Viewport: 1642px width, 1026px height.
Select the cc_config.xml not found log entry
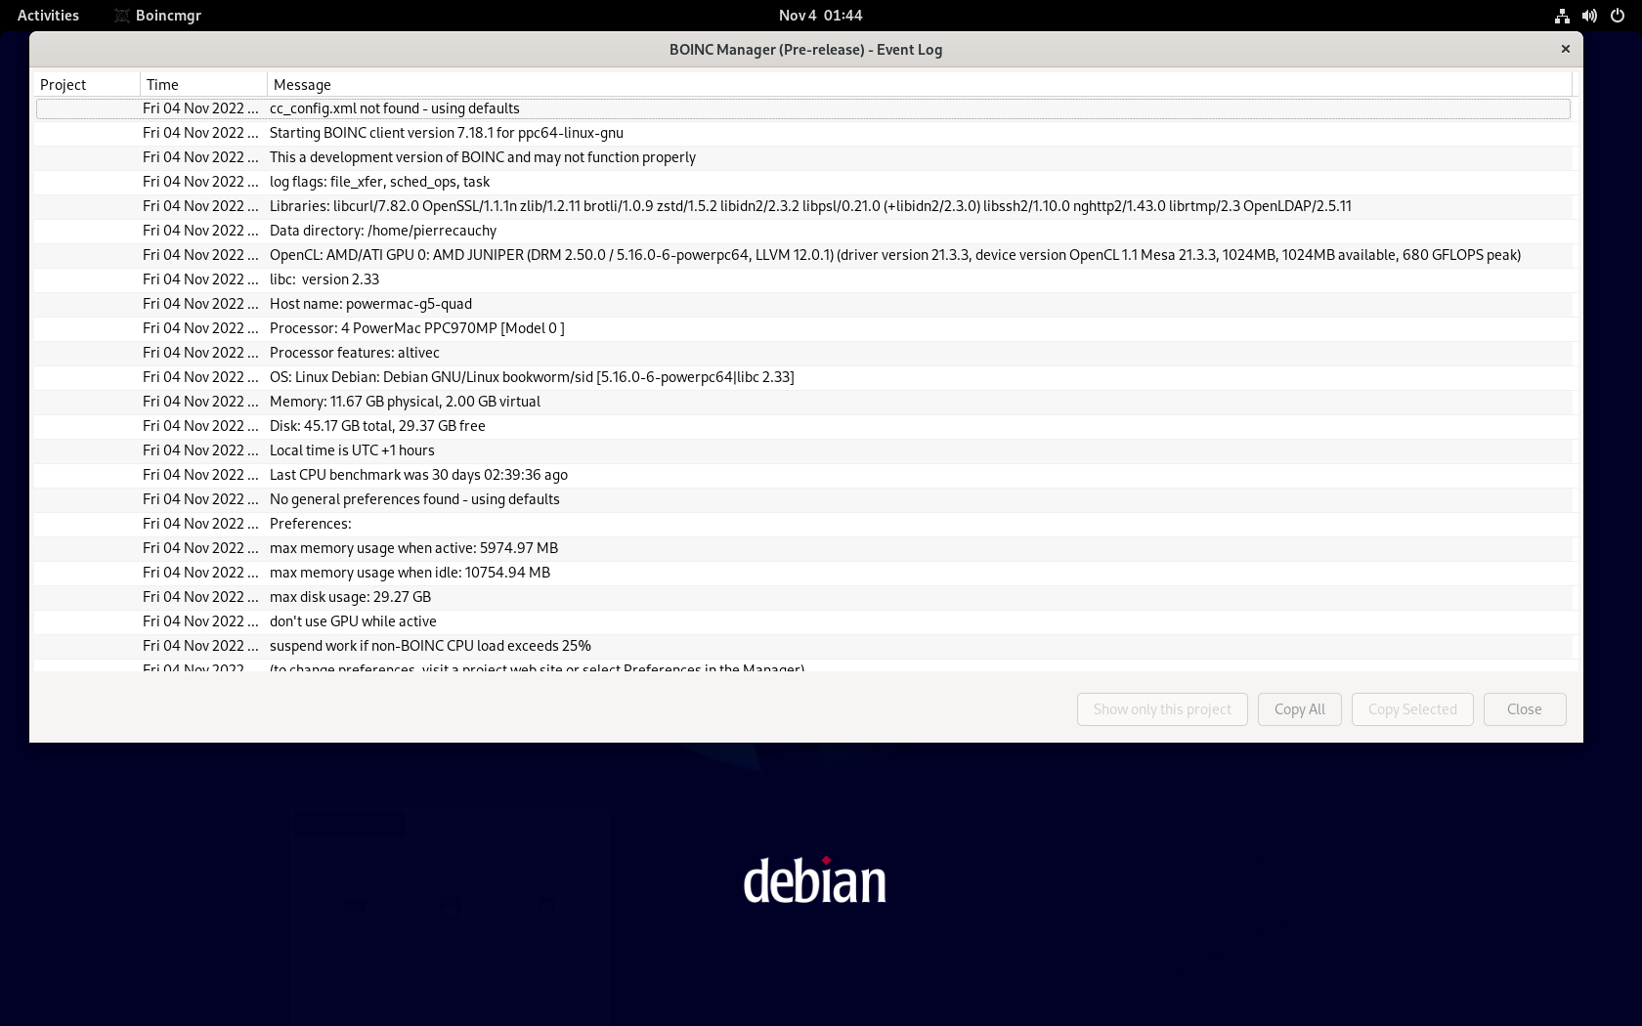point(394,108)
